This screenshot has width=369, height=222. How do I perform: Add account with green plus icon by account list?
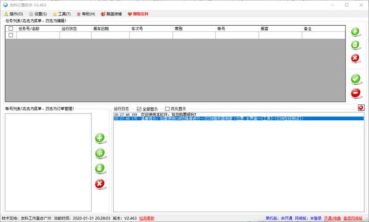pos(100,138)
